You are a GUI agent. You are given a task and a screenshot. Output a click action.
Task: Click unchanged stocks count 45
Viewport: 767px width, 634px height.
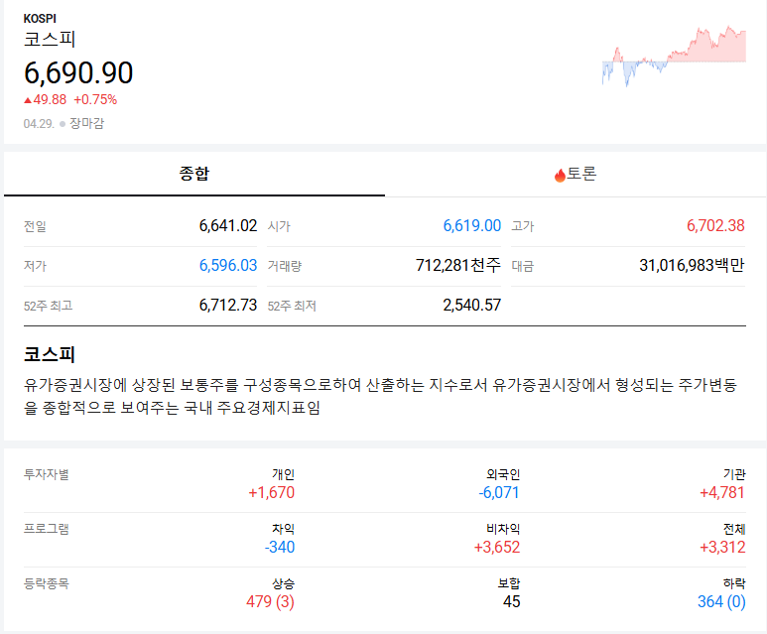(x=512, y=601)
